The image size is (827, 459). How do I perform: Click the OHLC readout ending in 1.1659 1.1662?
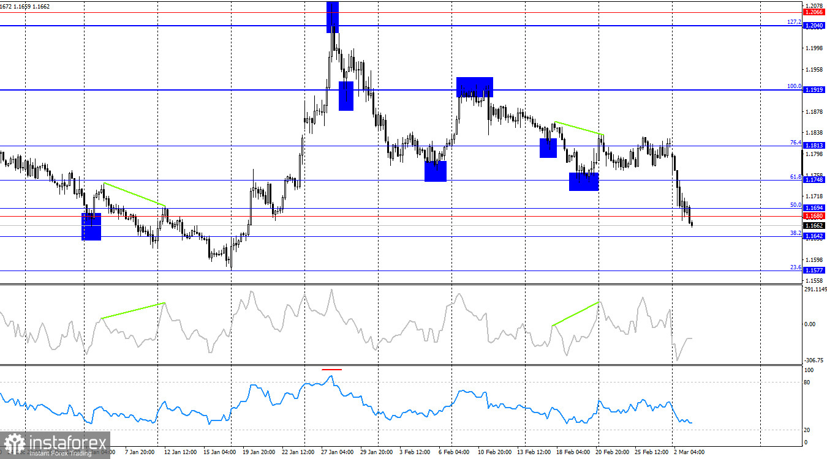click(25, 6)
